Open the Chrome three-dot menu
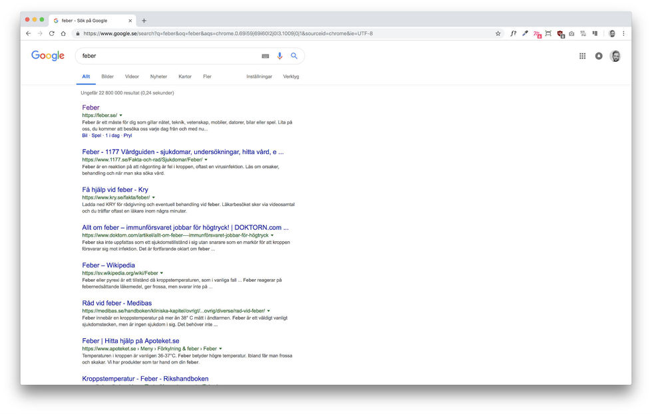 click(x=623, y=33)
